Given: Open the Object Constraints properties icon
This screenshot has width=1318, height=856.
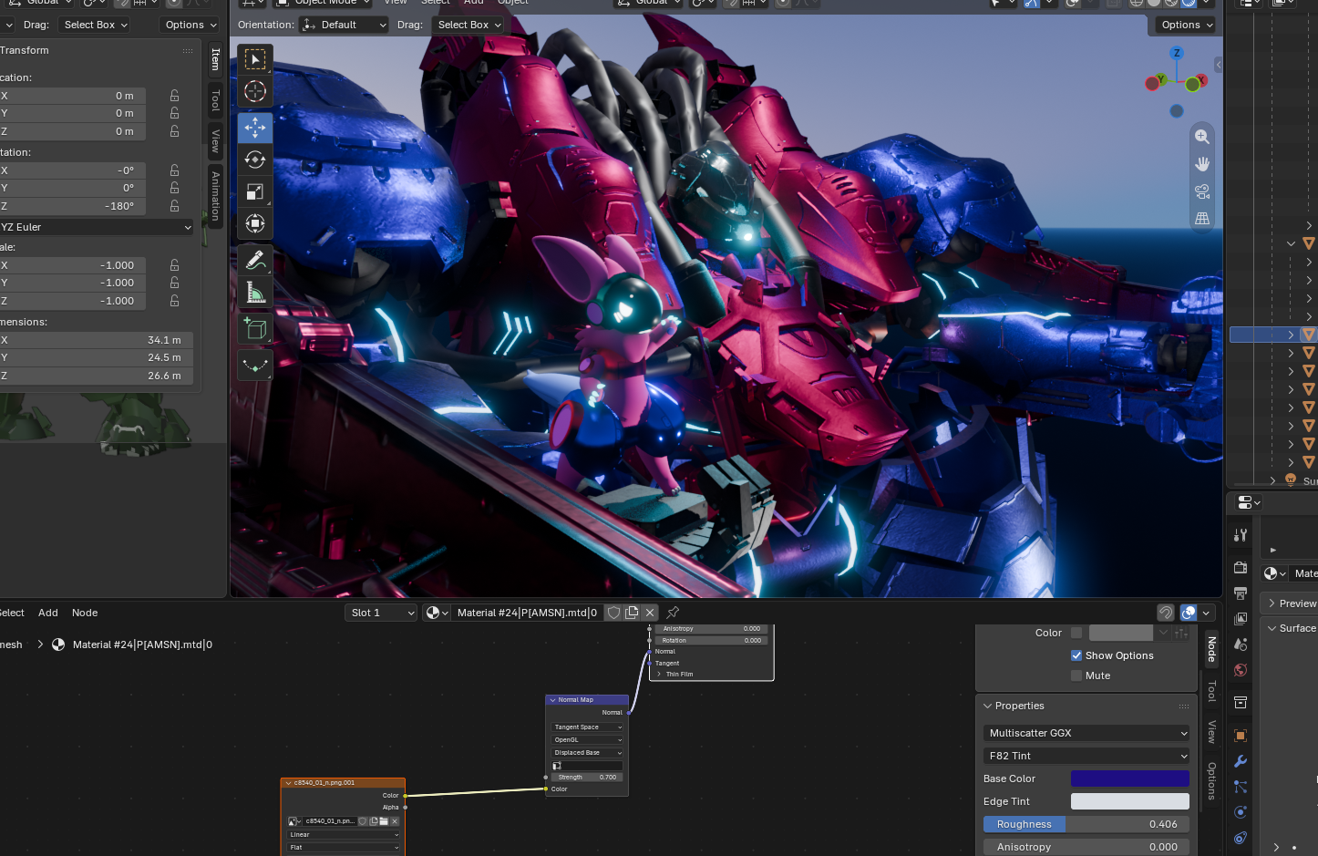Looking at the screenshot, I should (x=1241, y=838).
